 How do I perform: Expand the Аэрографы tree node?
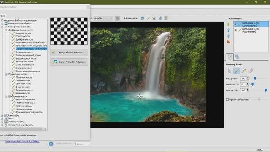tap(2, 115)
